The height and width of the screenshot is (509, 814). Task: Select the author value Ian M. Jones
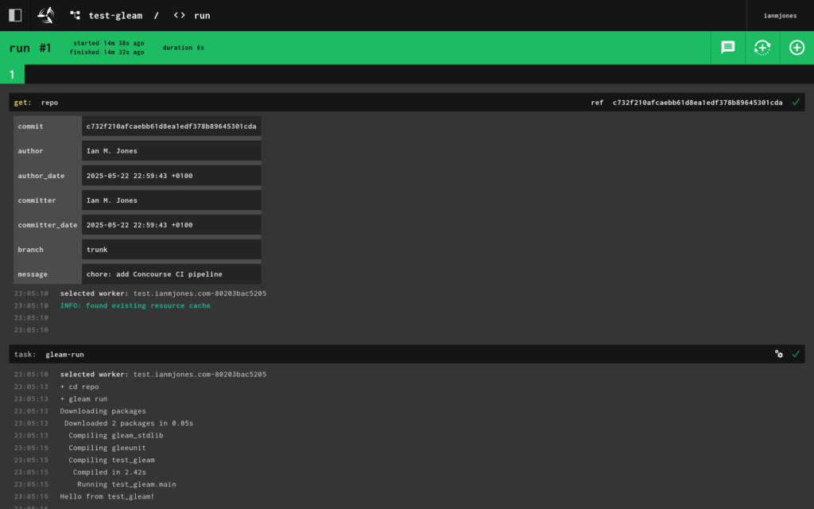(172, 151)
